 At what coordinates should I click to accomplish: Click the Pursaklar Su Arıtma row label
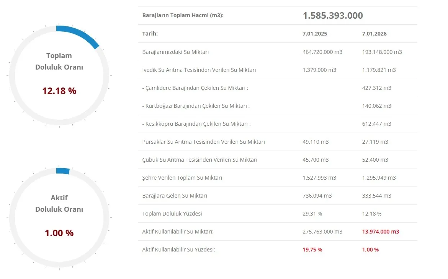tap(203, 142)
